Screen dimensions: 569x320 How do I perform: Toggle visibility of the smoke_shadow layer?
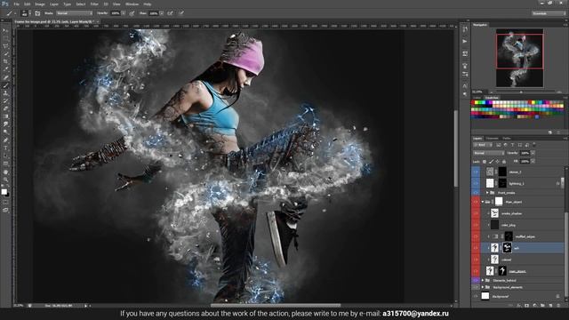[x=476, y=213]
